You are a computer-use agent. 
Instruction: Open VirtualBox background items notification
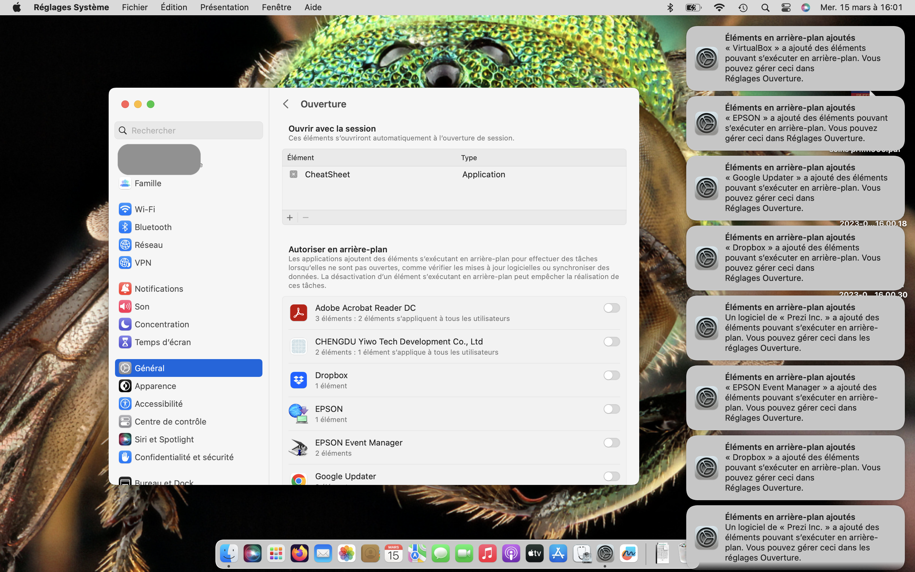795,58
